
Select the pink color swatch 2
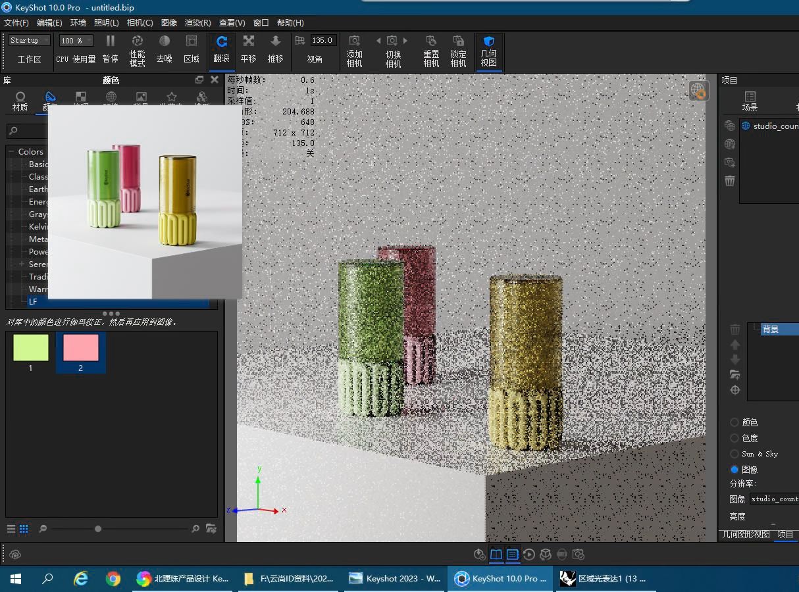(x=80, y=348)
